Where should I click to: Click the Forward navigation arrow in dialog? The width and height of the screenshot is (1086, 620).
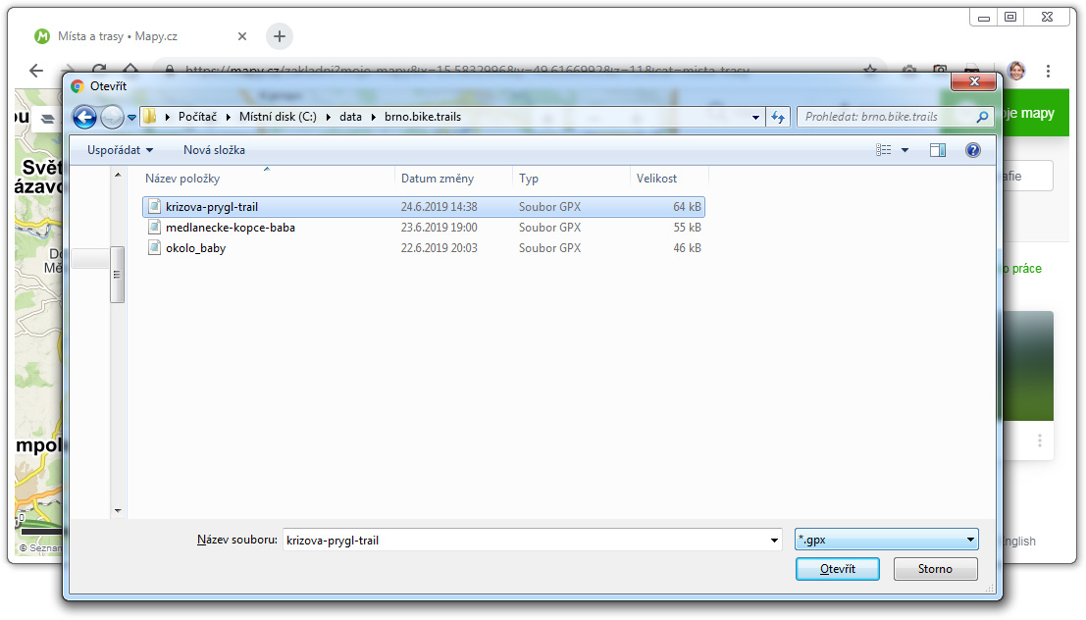[112, 117]
